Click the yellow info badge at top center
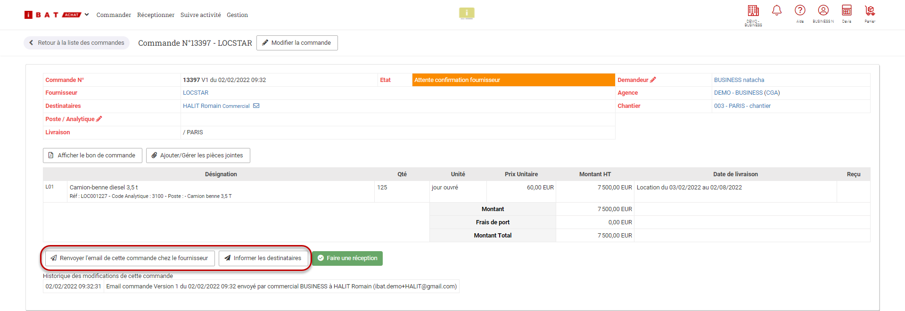This screenshot has width=905, height=311. [x=467, y=13]
